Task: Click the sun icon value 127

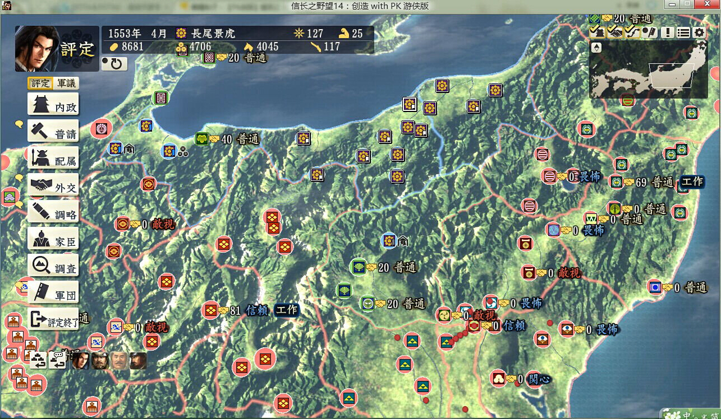Action: [315, 33]
